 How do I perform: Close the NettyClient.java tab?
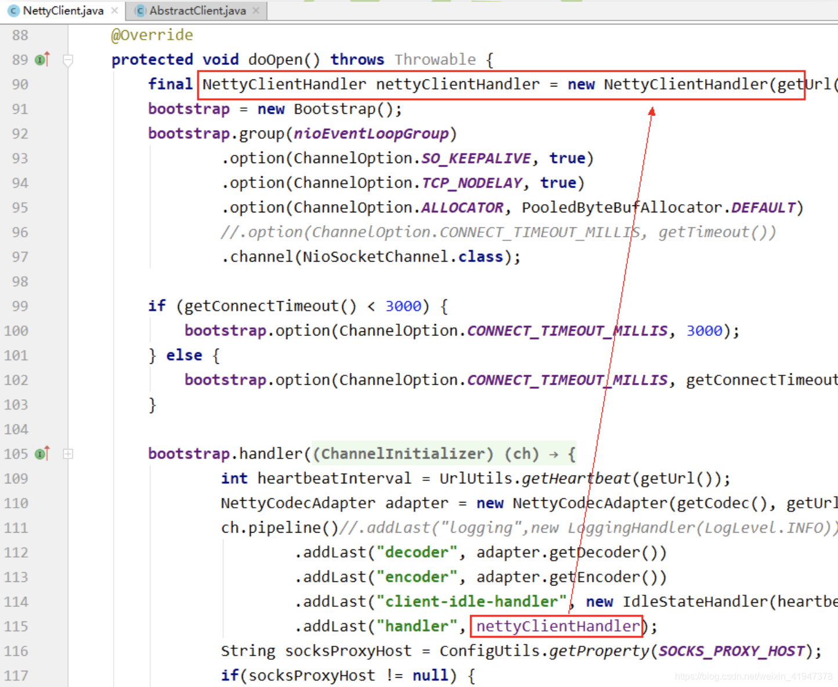(114, 10)
